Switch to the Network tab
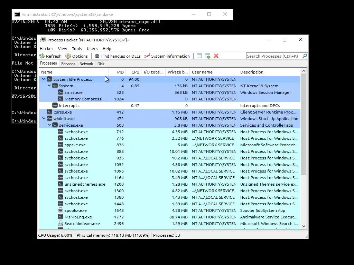 coord(86,64)
